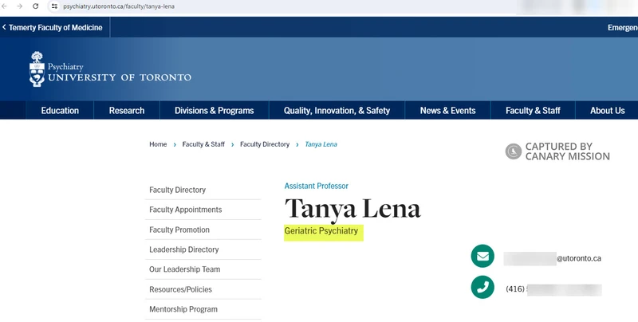
Task: Click the Tanya Lena heading
Action: pyautogui.click(x=352, y=209)
